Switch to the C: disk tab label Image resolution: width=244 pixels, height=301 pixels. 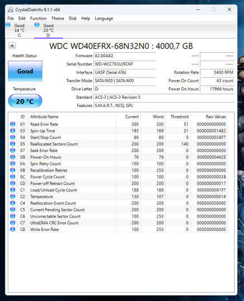click(20, 30)
